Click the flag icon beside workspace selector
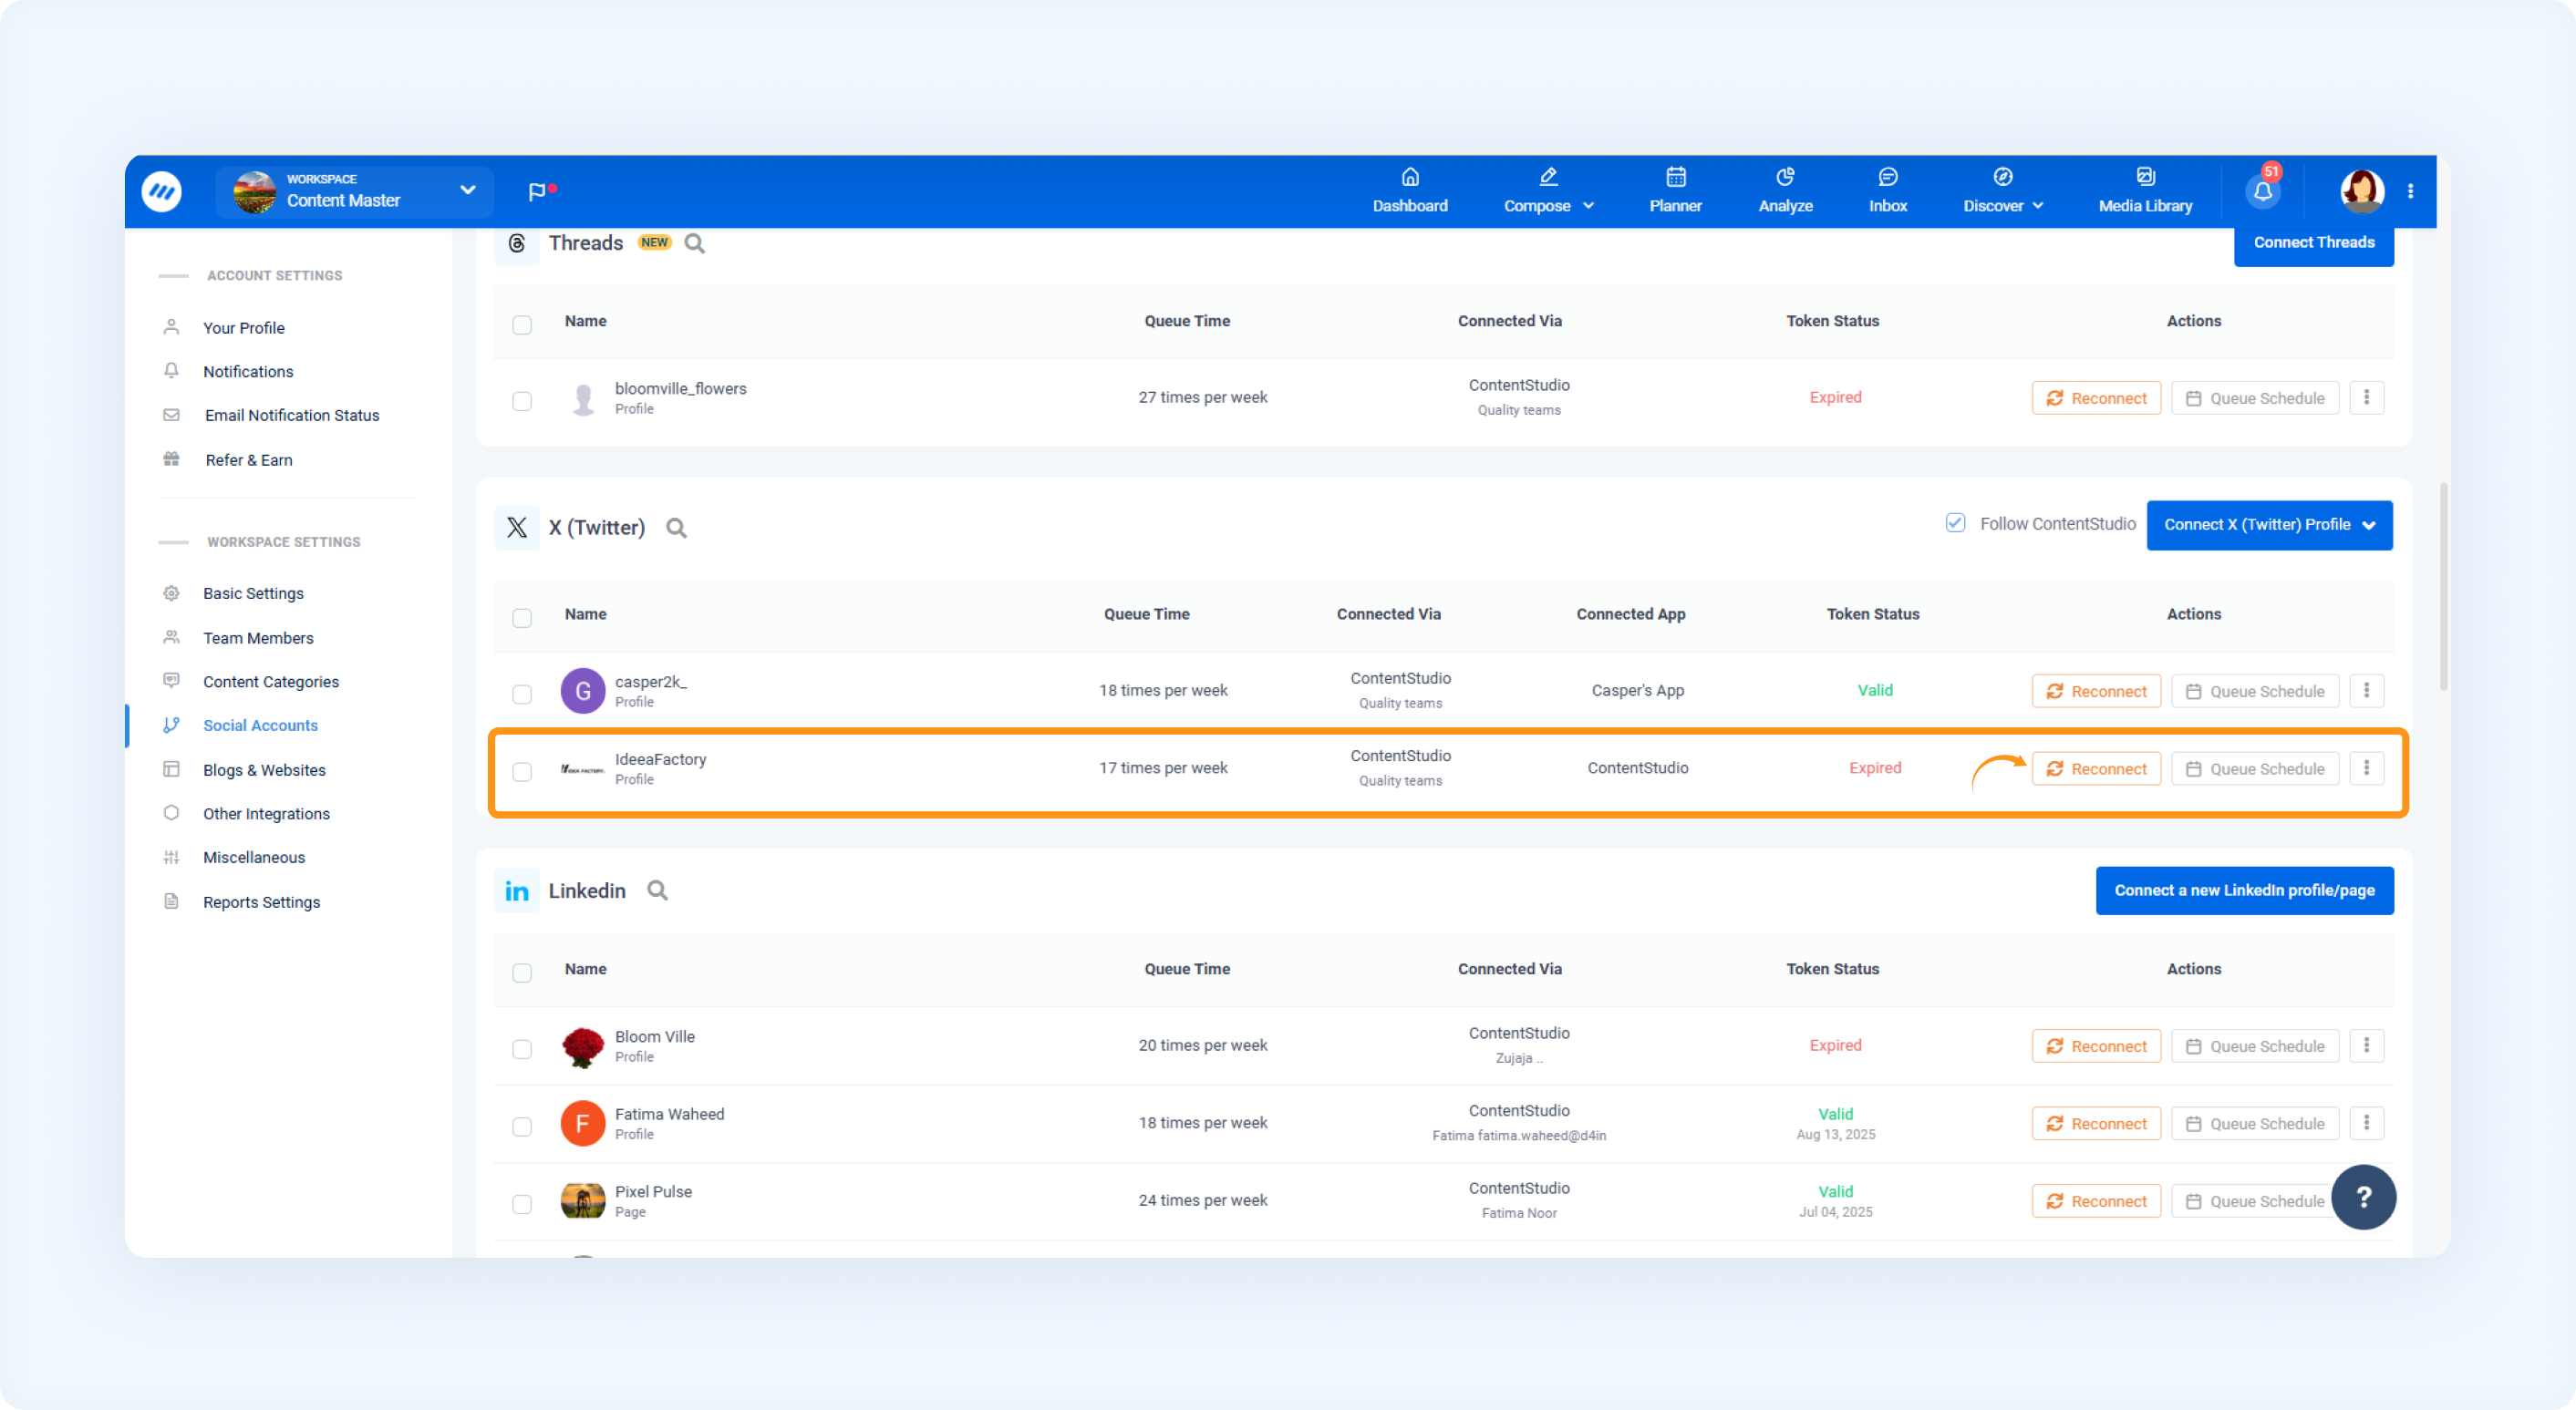This screenshot has height=1410, width=2576. coord(538,190)
